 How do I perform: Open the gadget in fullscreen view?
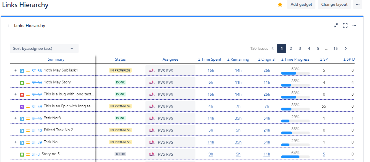(345, 26)
